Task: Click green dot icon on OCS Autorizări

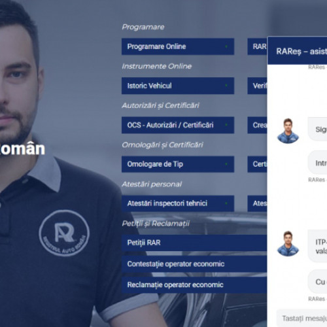Action: [226, 125]
